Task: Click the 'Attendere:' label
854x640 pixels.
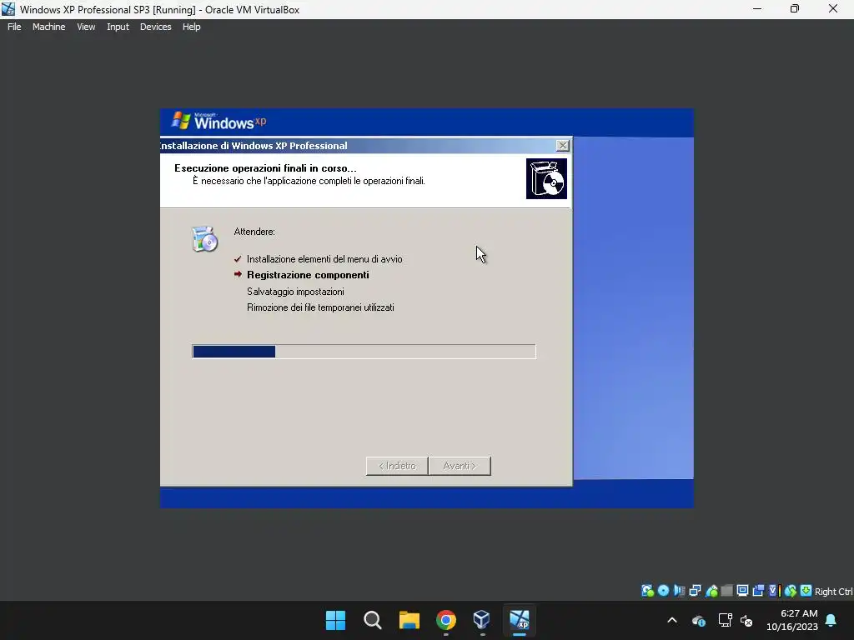Action: (254, 232)
